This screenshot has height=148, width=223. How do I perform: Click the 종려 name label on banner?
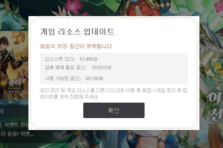[15, 83]
